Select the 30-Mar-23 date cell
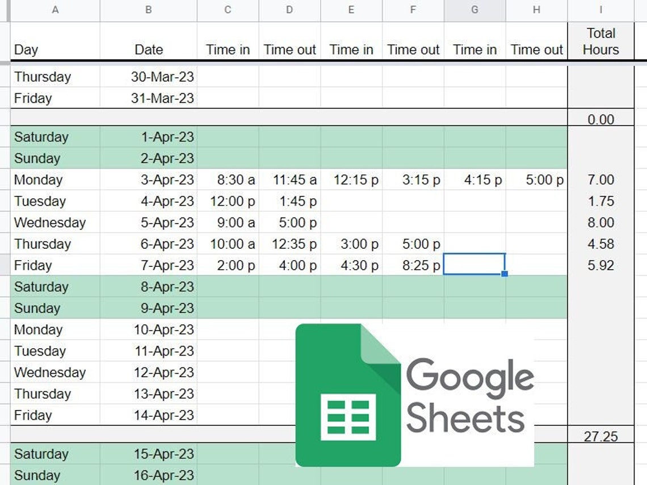The image size is (647, 485). (149, 76)
